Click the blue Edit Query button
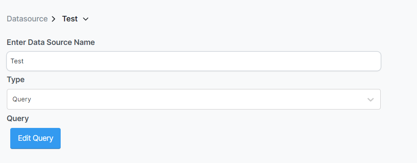The image size is (417, 163). coord(35,138)
